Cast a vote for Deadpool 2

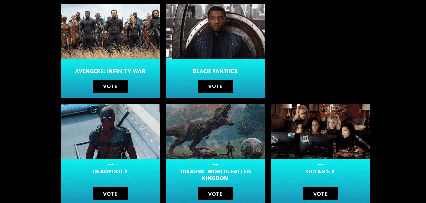click(x=110, y=194)
